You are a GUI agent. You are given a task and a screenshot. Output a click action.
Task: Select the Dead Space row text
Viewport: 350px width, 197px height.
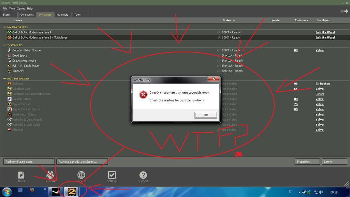19,56
